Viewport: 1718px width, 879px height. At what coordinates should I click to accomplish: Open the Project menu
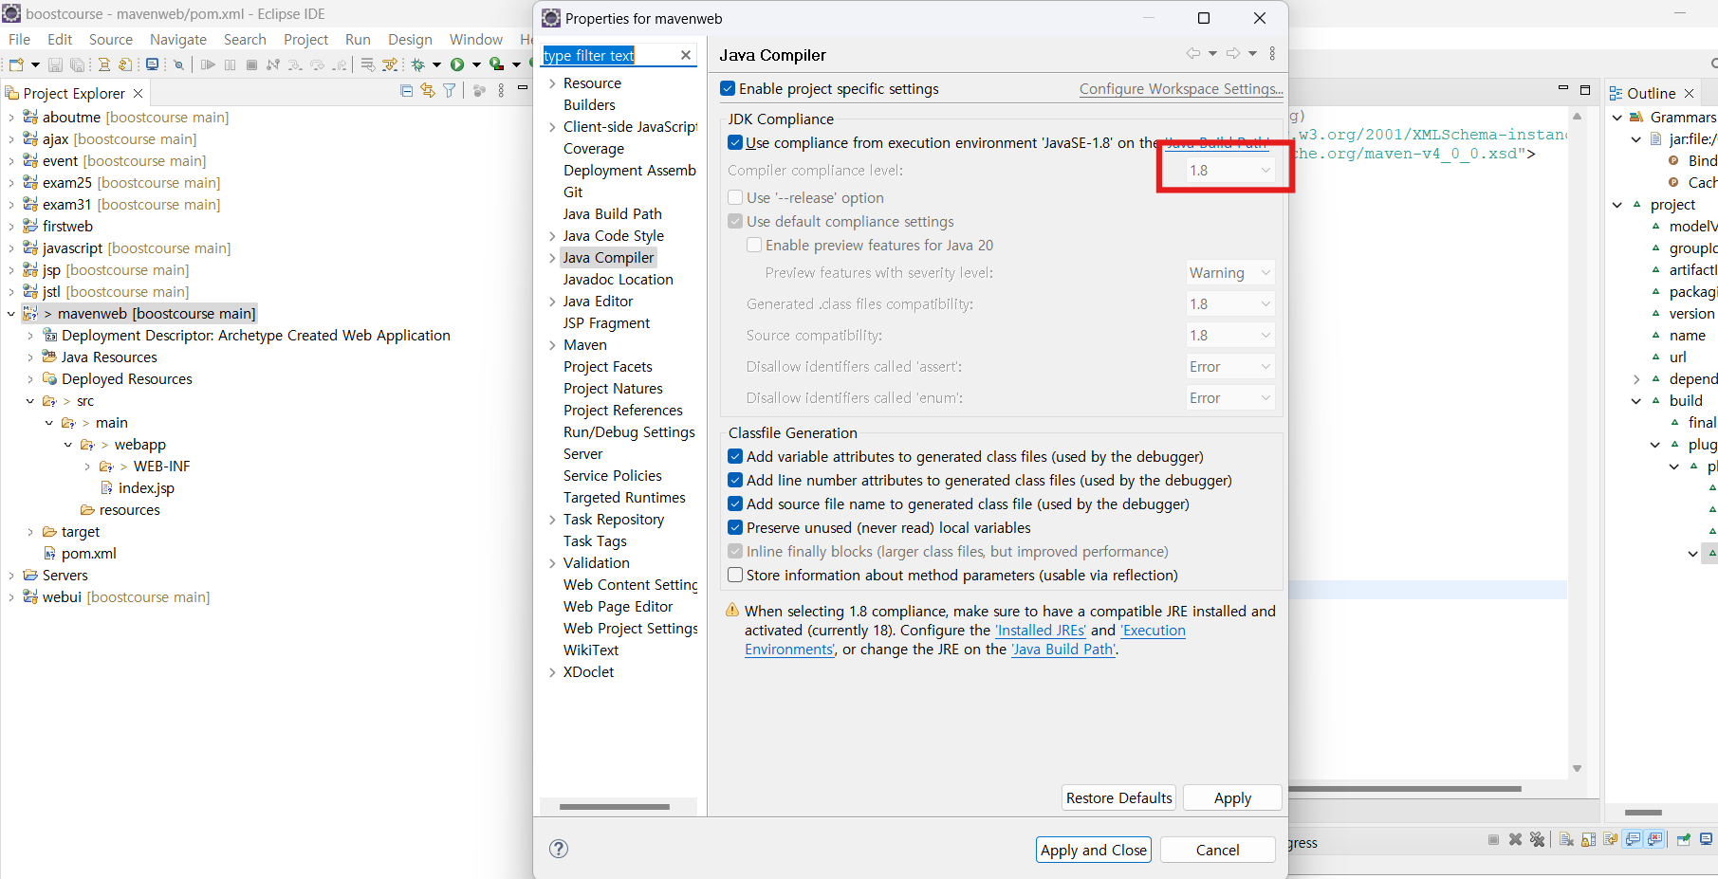pyautogui.click(x=305, y=39)
